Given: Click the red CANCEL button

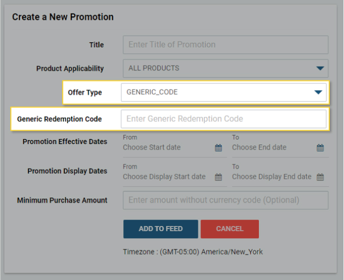Looking at the screenshot, I should (230, 229).
